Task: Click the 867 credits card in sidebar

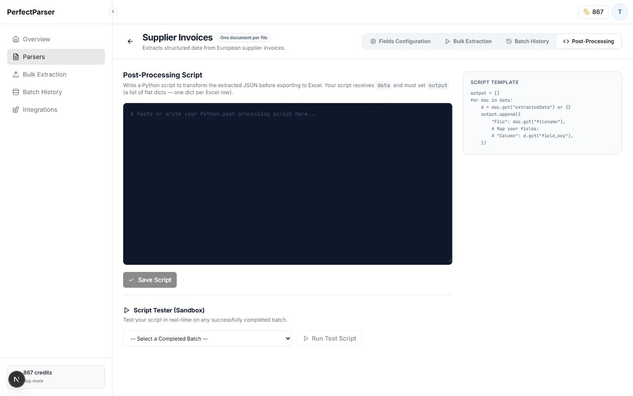Action: click(x=56, y=377)
